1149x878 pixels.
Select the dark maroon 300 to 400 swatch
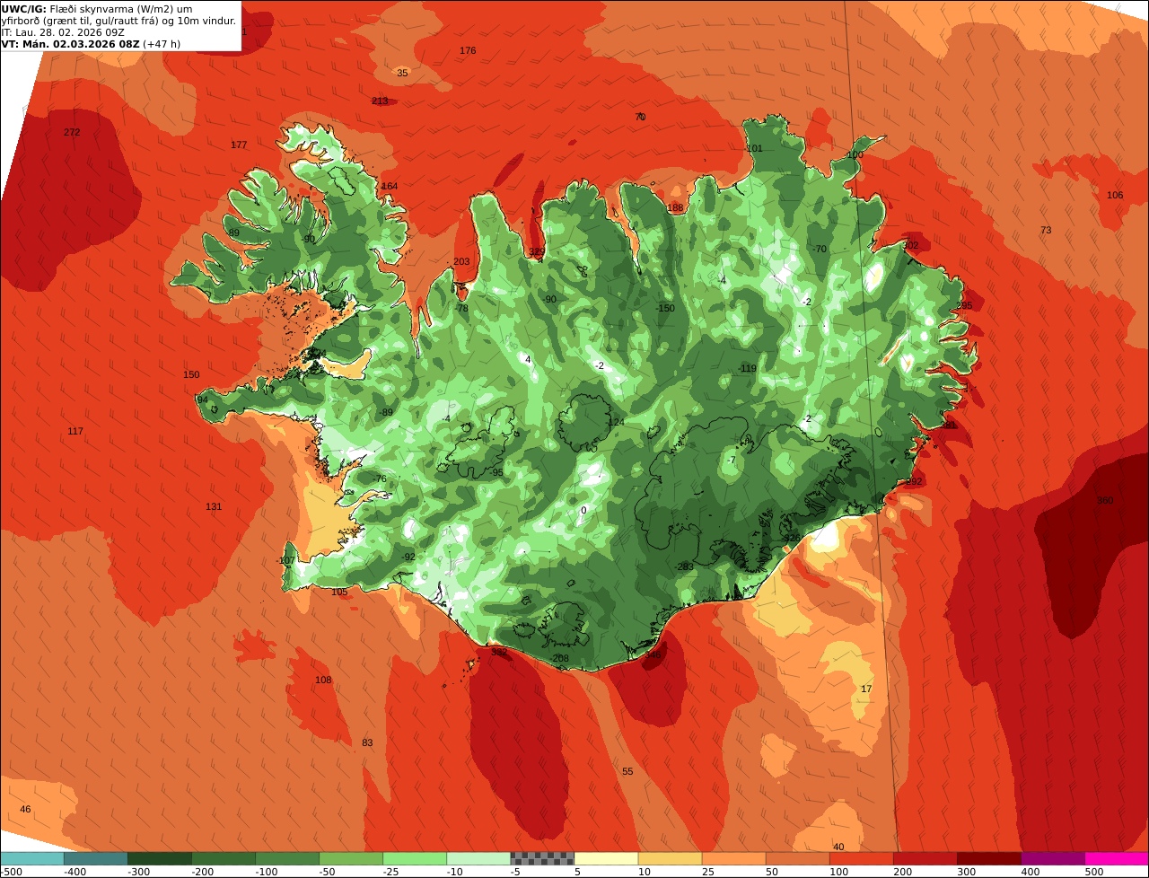click(989, 858)
